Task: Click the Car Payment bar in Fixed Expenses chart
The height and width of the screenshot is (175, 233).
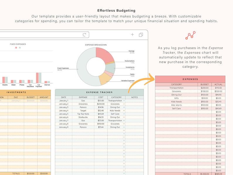Action: 37,78
